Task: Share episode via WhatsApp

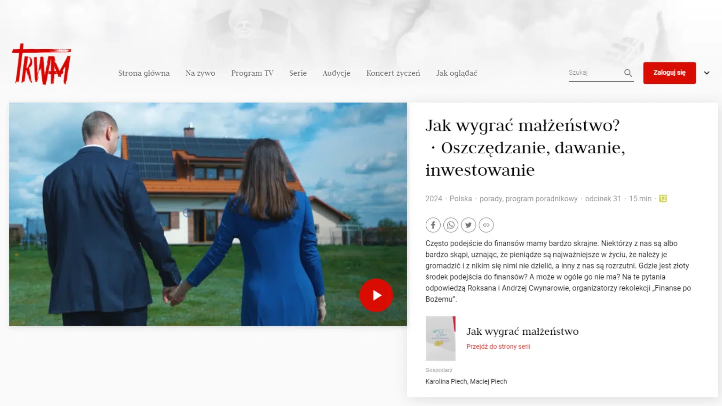Action: click(450, 225)
